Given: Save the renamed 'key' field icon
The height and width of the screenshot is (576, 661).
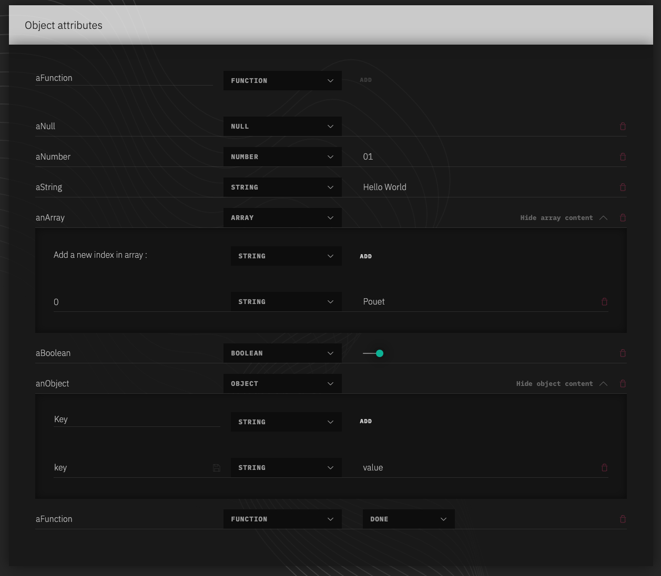Looking at the screenshot, I should point(216,467).
